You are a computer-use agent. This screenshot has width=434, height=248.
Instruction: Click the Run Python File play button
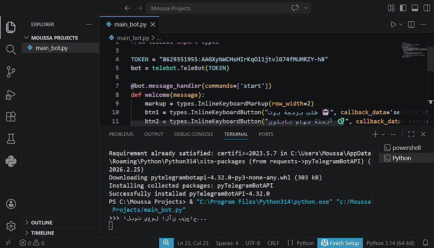[x=394, y=24]
